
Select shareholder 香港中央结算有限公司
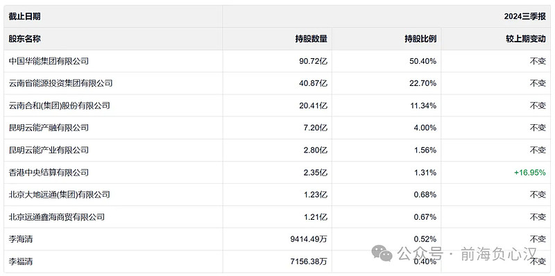tap(49, 172)
